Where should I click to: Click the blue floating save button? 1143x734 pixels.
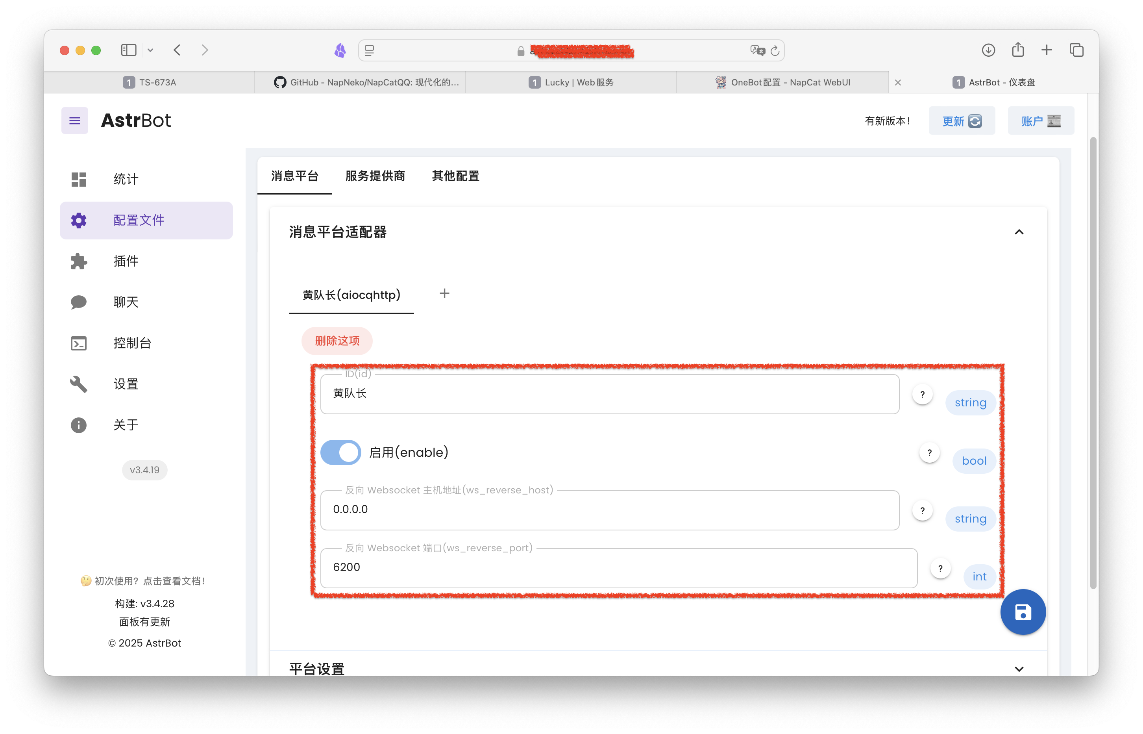[1023, 612]
